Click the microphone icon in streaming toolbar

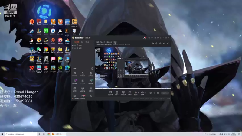(x=136, y=93)
